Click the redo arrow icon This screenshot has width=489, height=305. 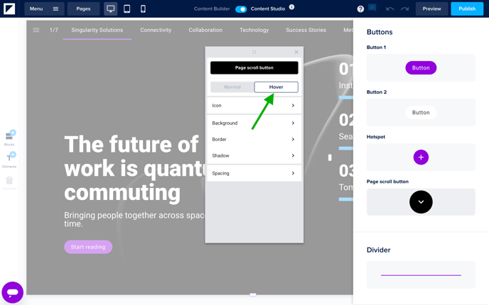click(404, 9)
